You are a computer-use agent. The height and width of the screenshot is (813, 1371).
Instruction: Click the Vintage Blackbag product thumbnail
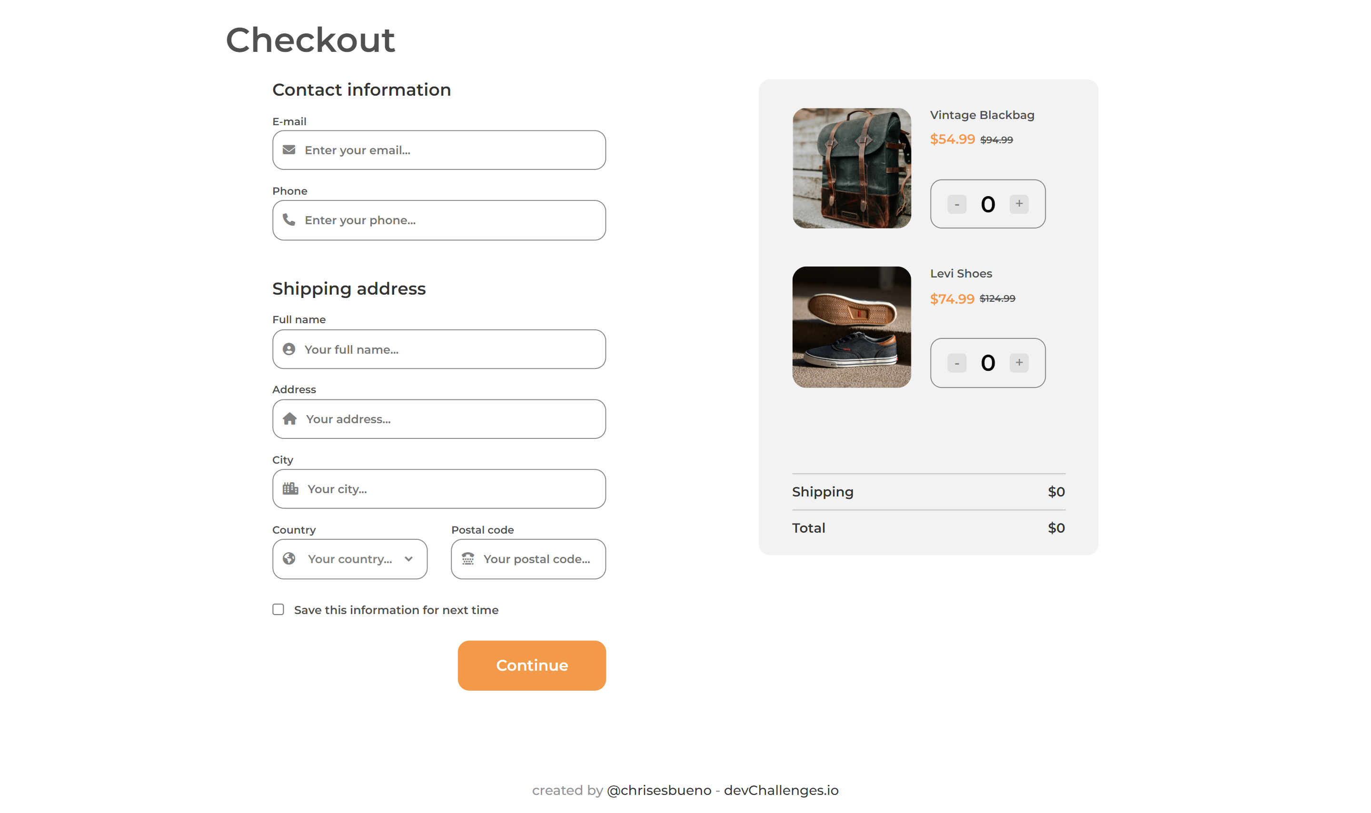tap(852, 168)
